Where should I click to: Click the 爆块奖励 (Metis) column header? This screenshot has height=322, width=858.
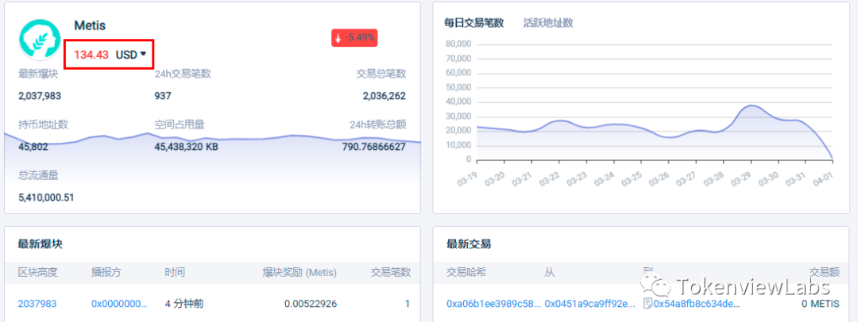300,272
